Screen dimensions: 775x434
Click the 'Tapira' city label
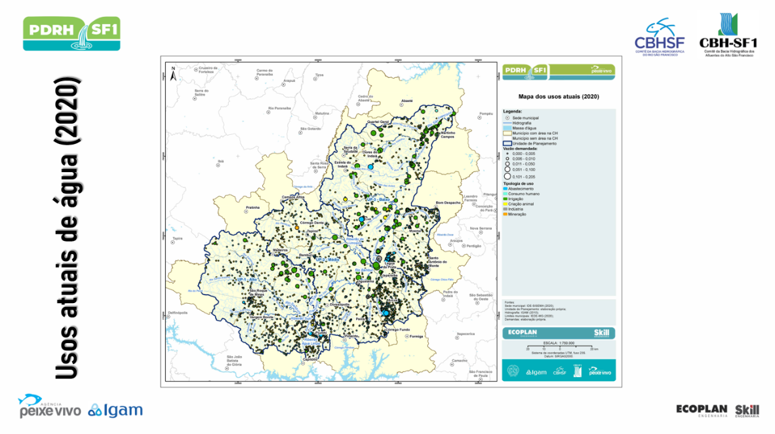click(x=178, y=239)
